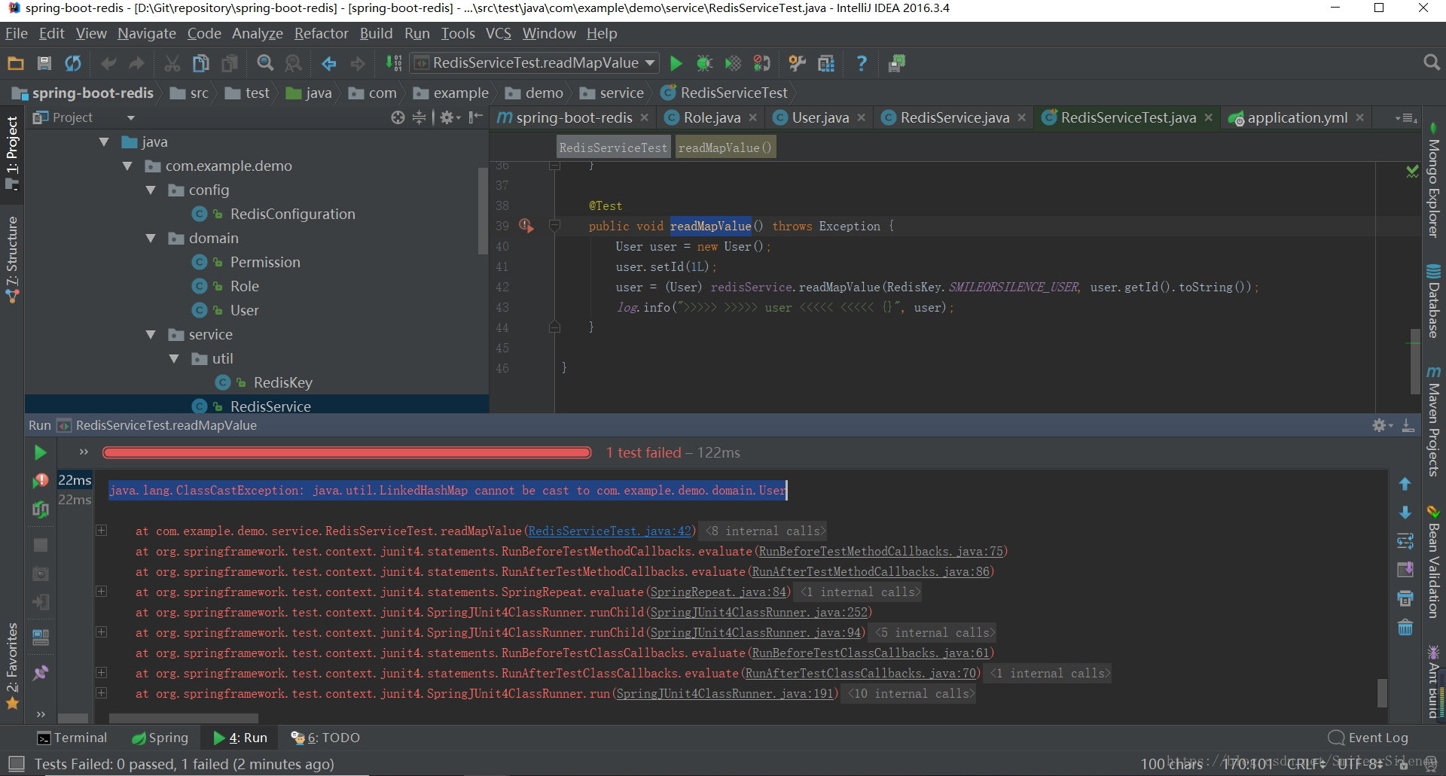Click the Copy icon in toolbar
Screen dimensions: 1446x776
[201, 64]
